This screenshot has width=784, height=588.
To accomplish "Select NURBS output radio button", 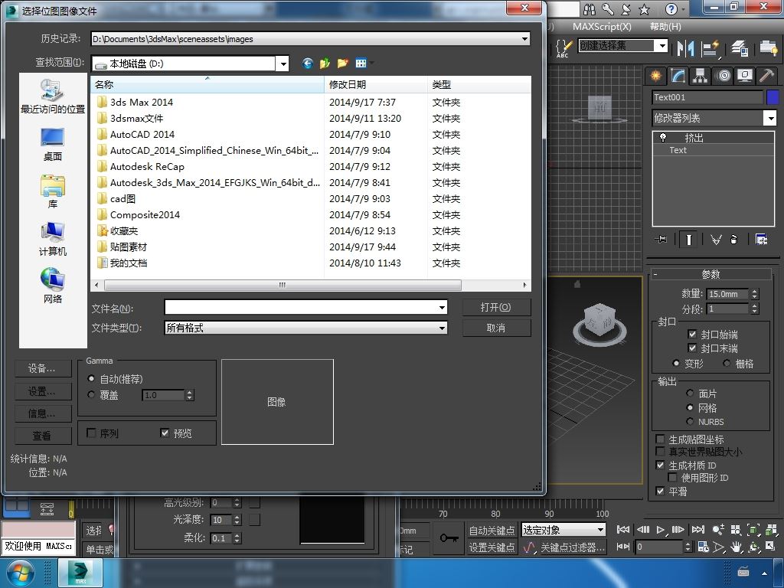I will pos(690,422).
